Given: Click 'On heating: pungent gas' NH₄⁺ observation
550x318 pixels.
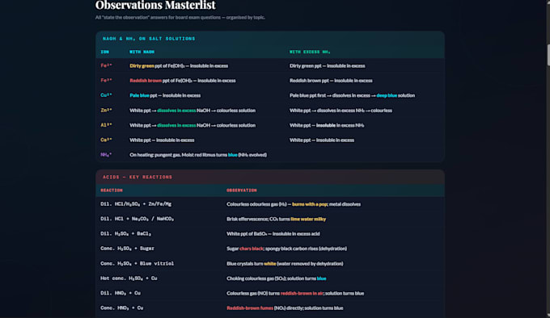Looking at the screenshot, I should (x=198, y=155).
